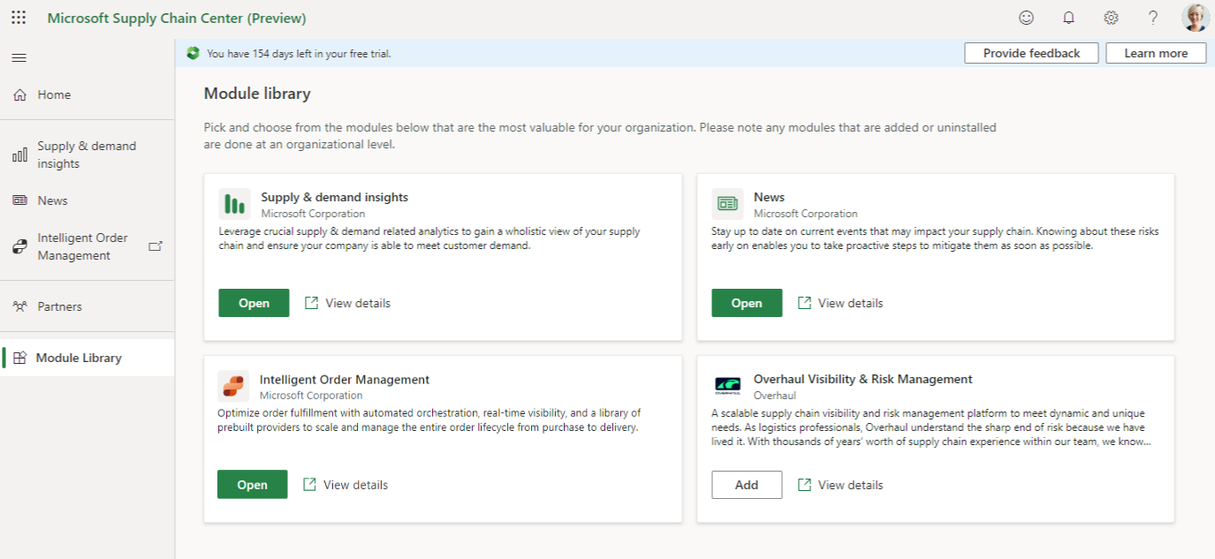The height and width of the screenshot is (559, 1215).
Task: Click the Provide feedback button
Action: [x=1031, y=53]
